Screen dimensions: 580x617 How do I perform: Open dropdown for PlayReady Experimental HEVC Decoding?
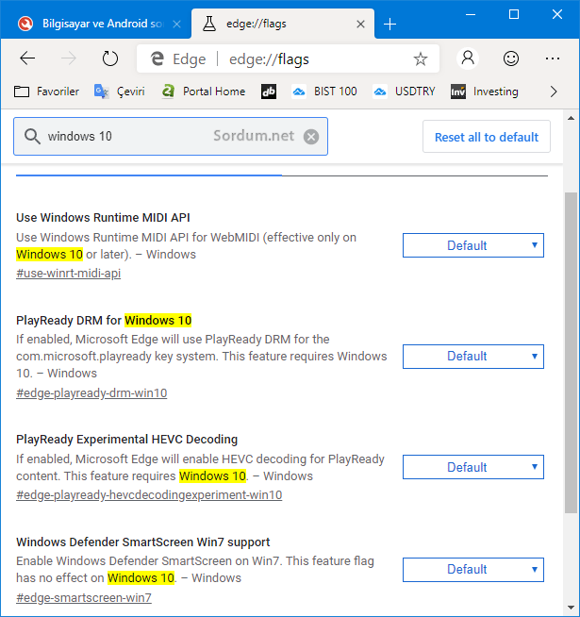[473, 467]
